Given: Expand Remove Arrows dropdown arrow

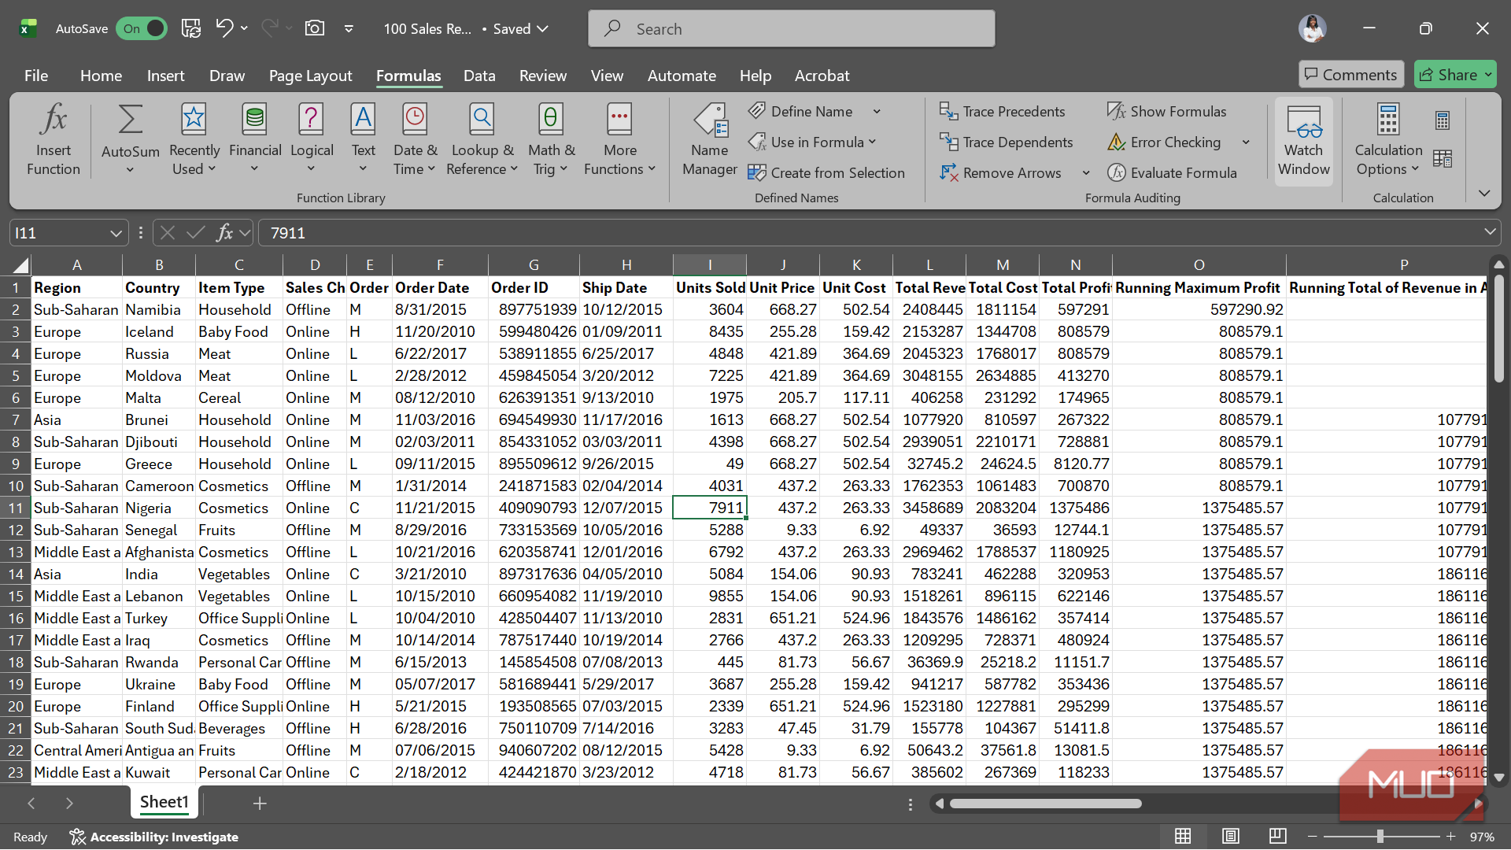Looking at the screenshot, I should click(x=1086, y=172).
